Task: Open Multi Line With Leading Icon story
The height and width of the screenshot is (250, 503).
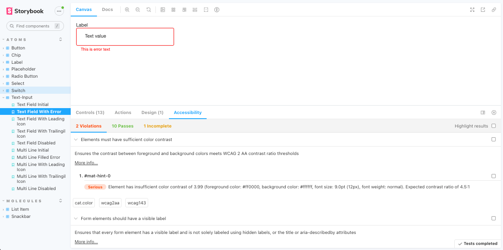Action: point(41,167)
